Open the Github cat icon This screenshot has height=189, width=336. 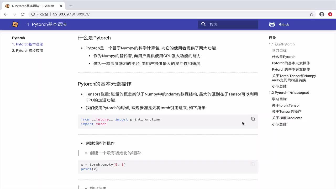point(272,24)
